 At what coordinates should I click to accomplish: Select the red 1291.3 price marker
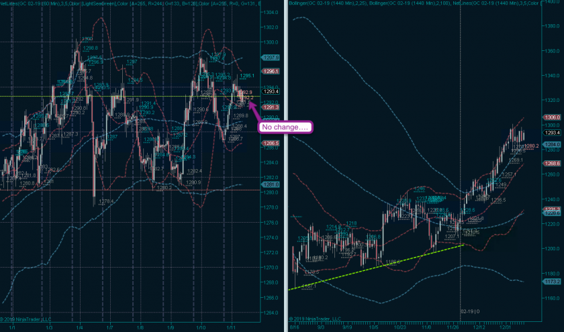(271, 107)
